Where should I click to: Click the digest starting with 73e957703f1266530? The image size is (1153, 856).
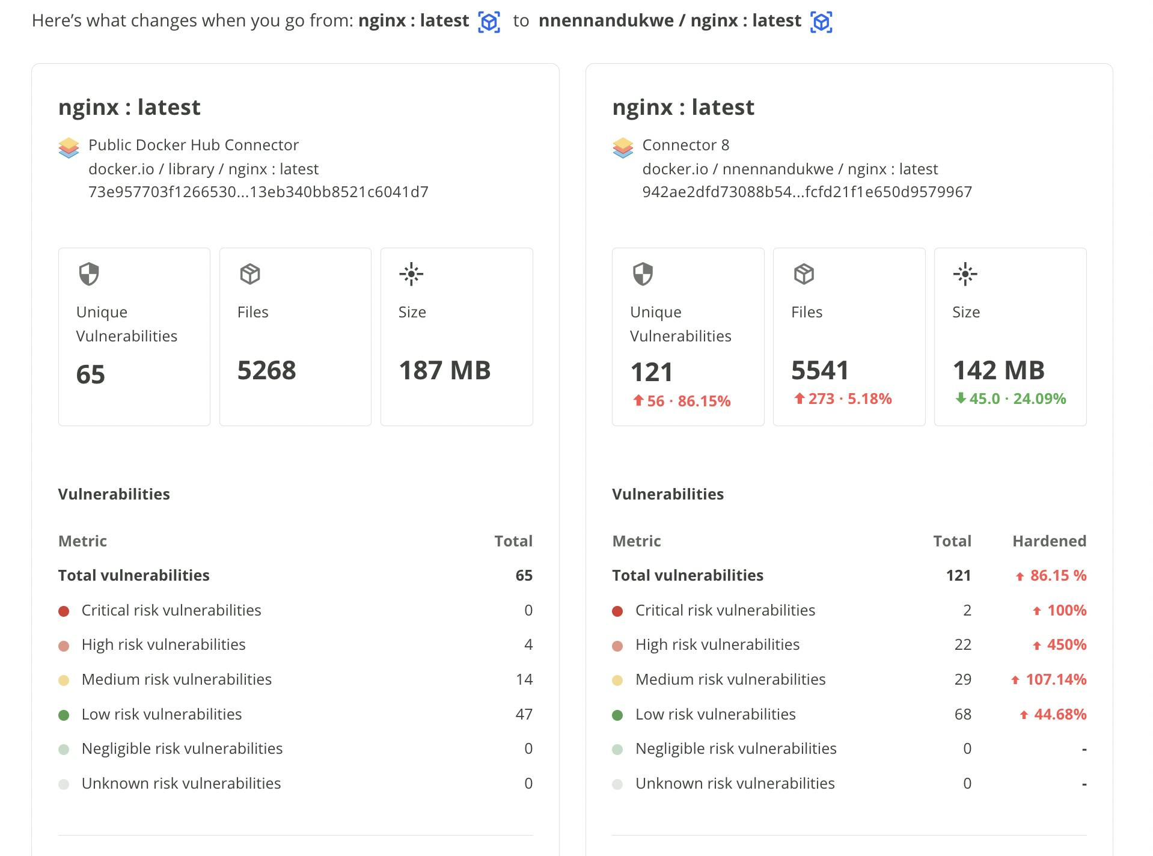coord(258,192)
